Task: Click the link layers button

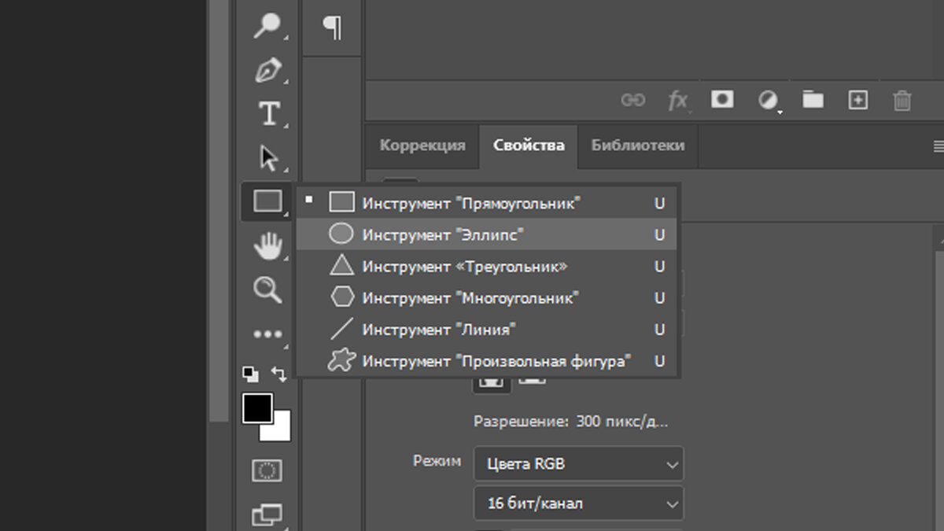Action: [x=634, y=100]
